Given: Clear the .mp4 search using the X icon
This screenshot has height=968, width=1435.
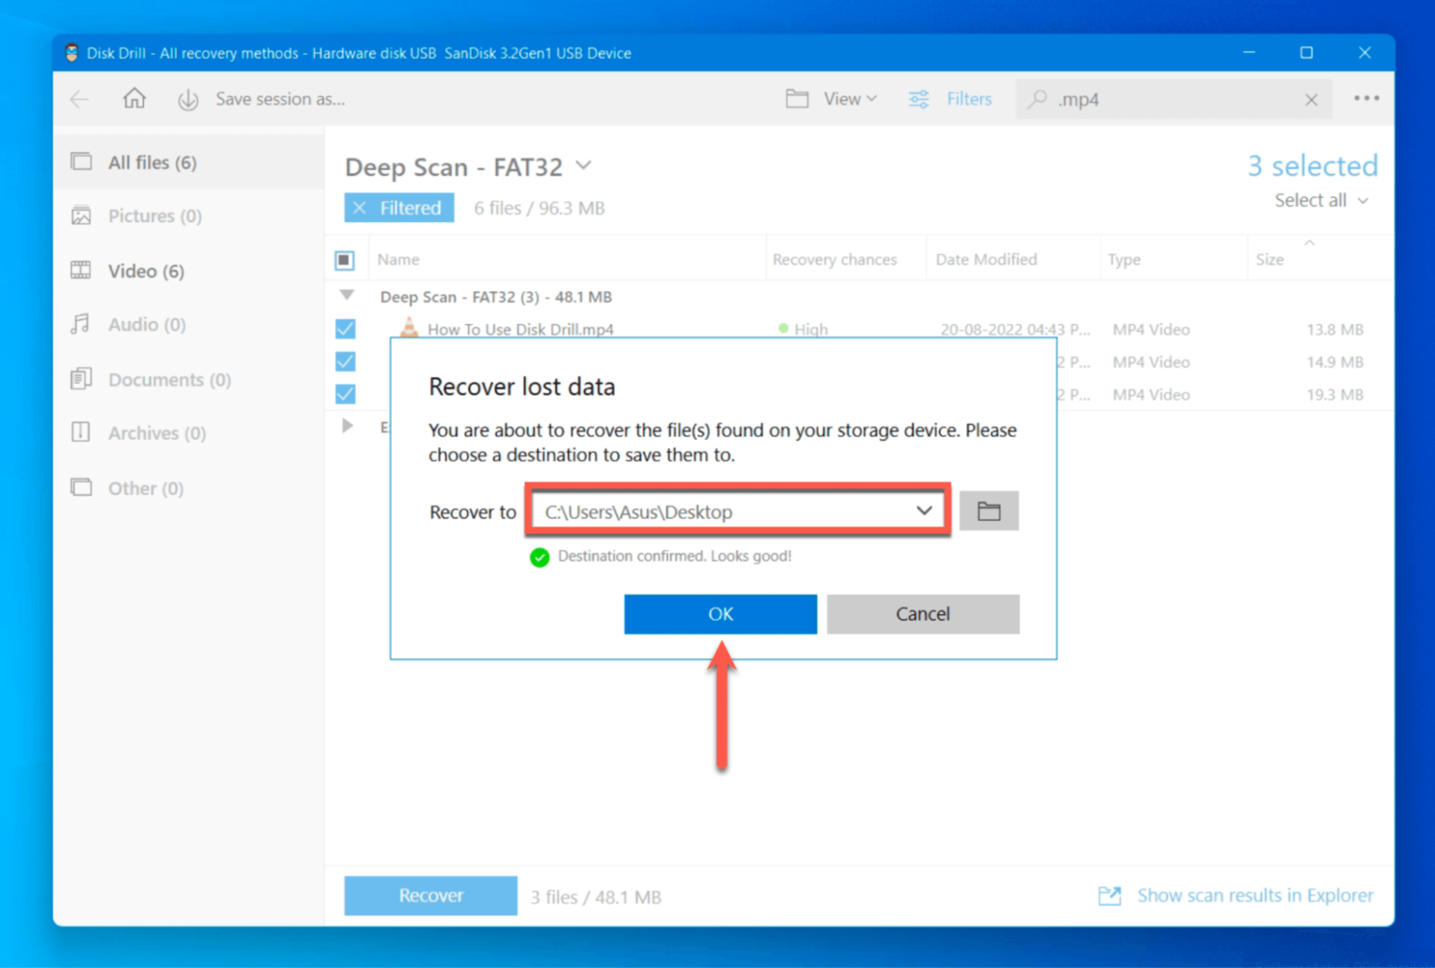Looking at the screenshot, I should pos(1311,99).
